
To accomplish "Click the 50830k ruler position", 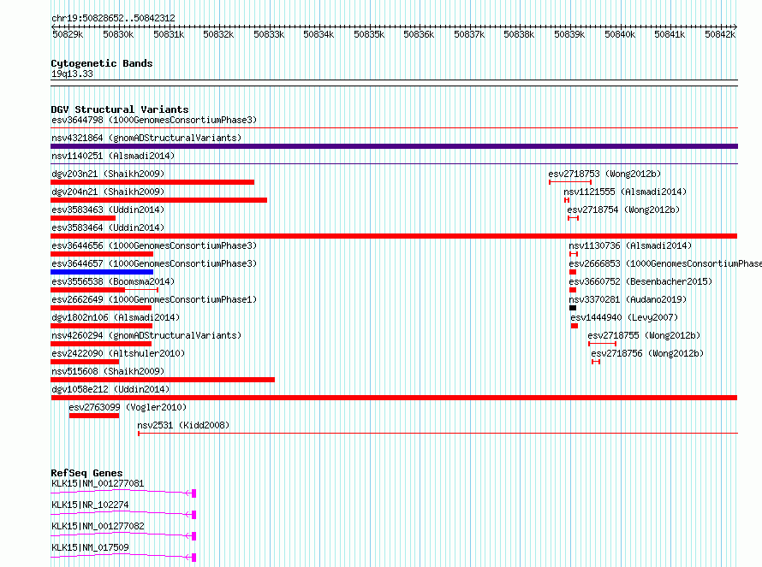I will (118, 34).
